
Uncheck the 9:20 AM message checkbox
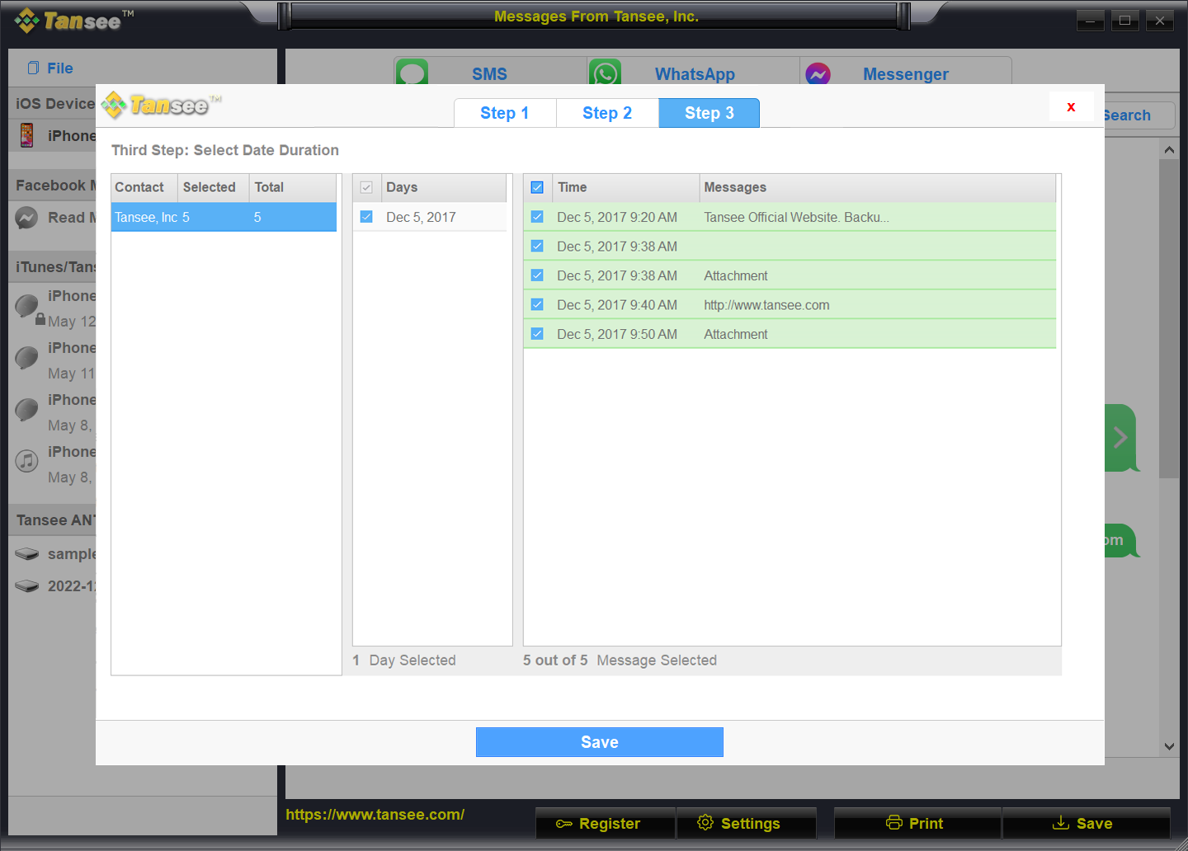[537, 217]
